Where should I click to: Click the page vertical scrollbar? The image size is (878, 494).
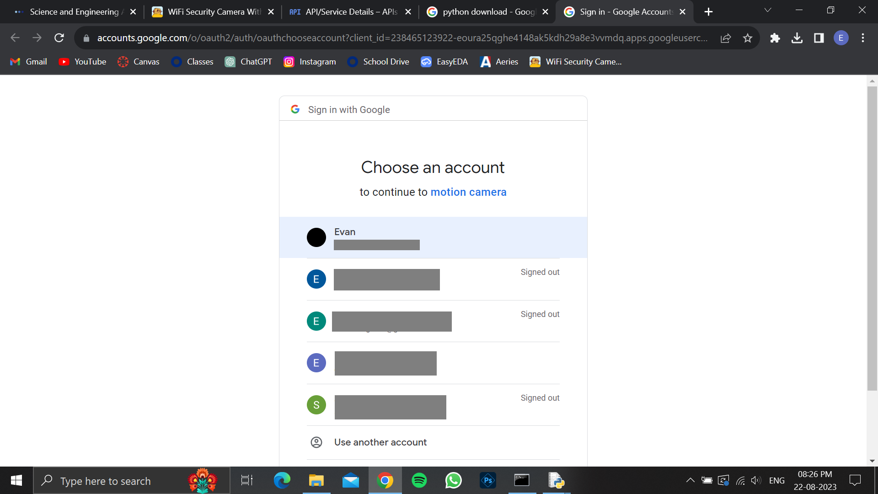[872, 238]
